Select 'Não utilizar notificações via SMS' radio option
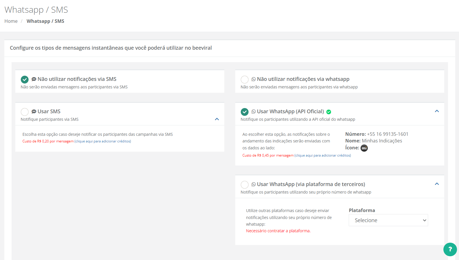The height and width of the screenshot is (260, 459). (x=25, y=79)
